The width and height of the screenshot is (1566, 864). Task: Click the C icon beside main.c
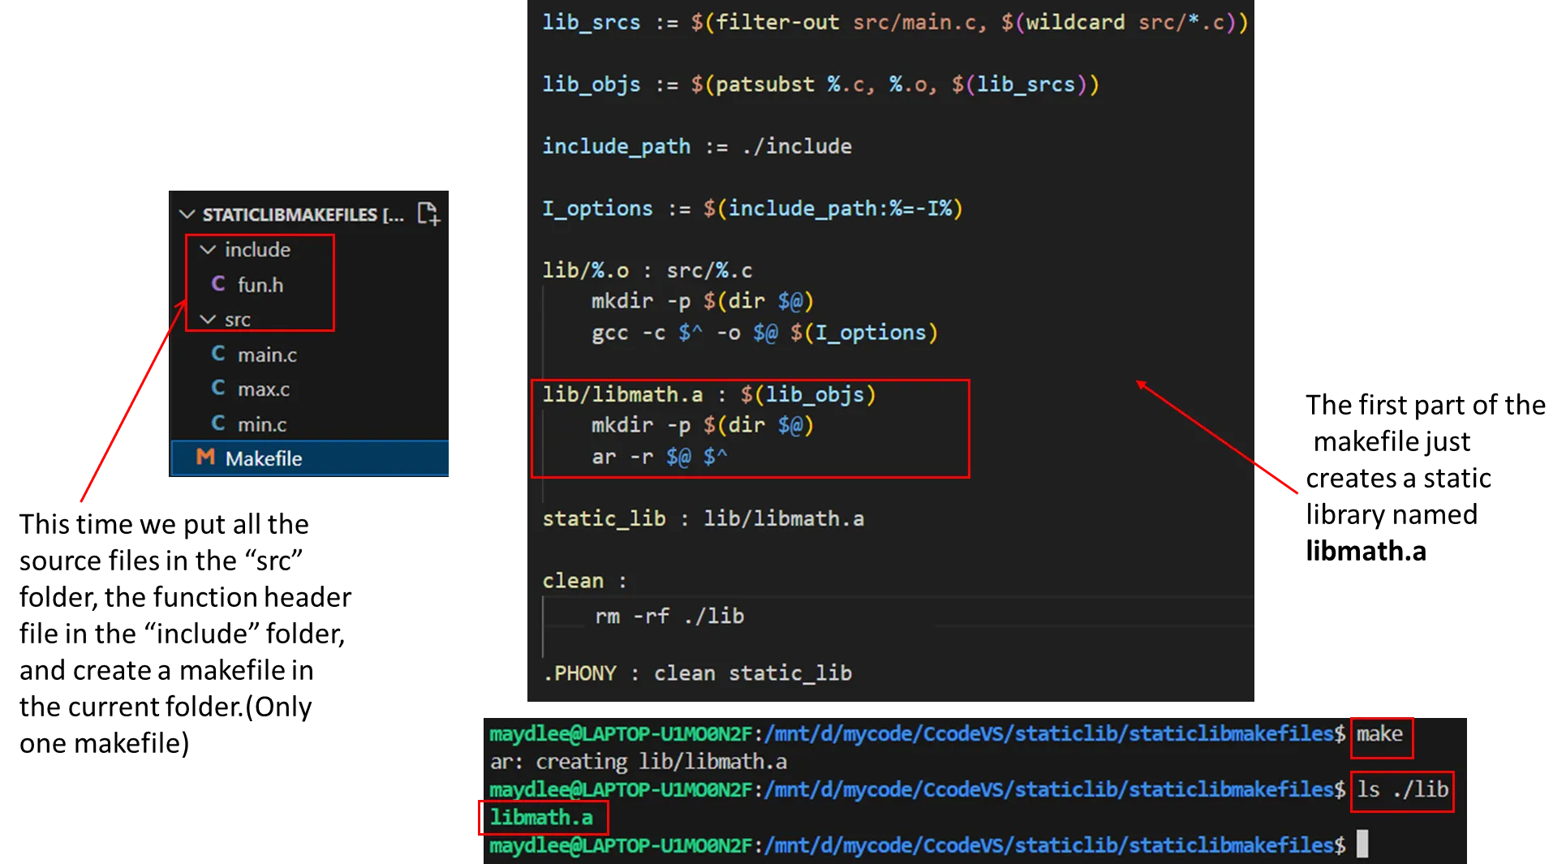click(218, 354)
